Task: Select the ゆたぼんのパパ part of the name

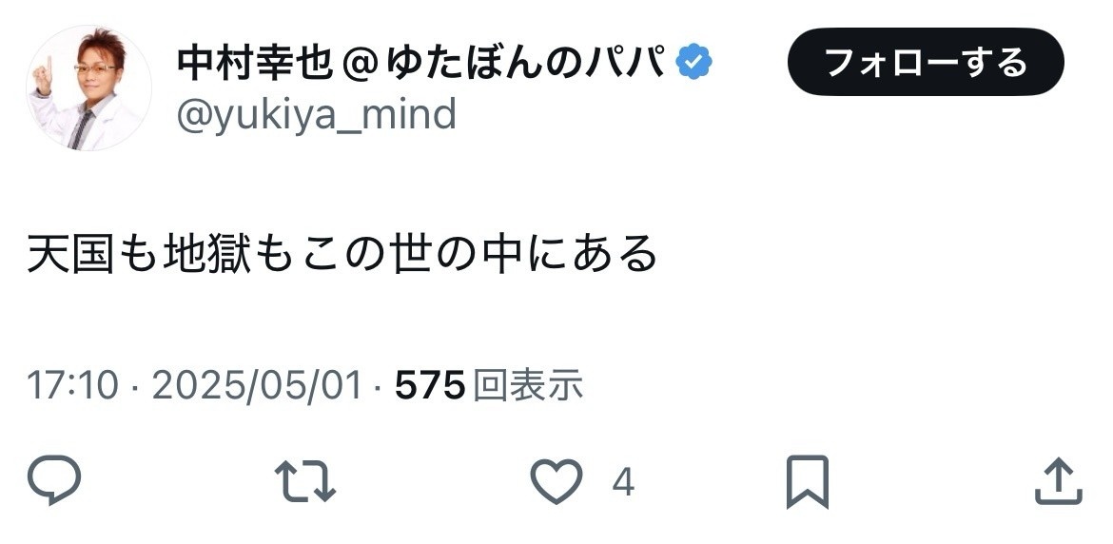Action: 526,63
